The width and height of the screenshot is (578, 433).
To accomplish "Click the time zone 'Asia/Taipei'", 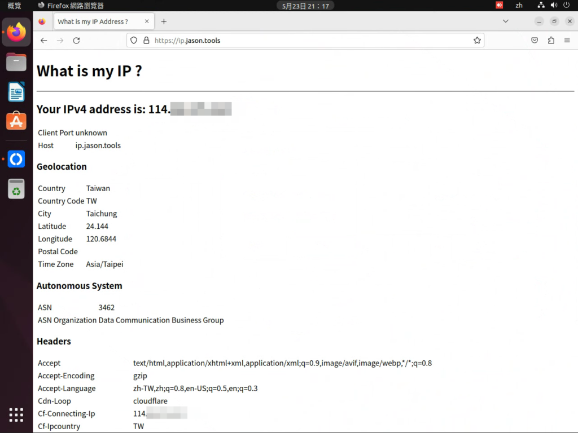I will tap(104, 264).
